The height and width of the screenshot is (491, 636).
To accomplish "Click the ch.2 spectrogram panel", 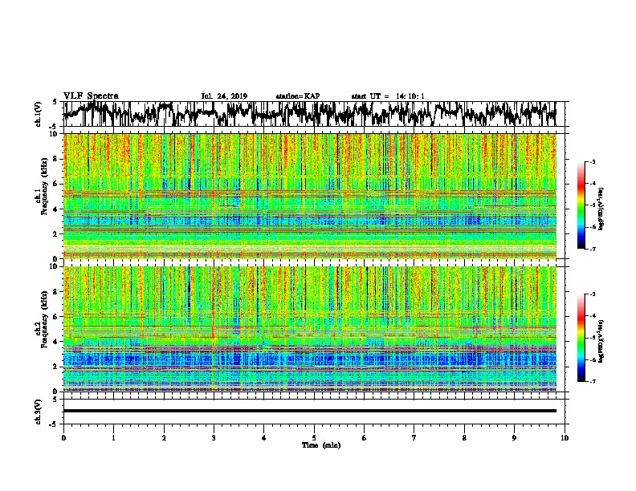I will point(310,329).
